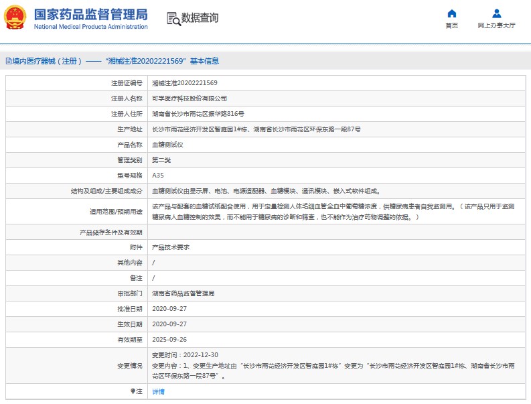Click the document icon beside 境内医疗器械

point(7,61)
